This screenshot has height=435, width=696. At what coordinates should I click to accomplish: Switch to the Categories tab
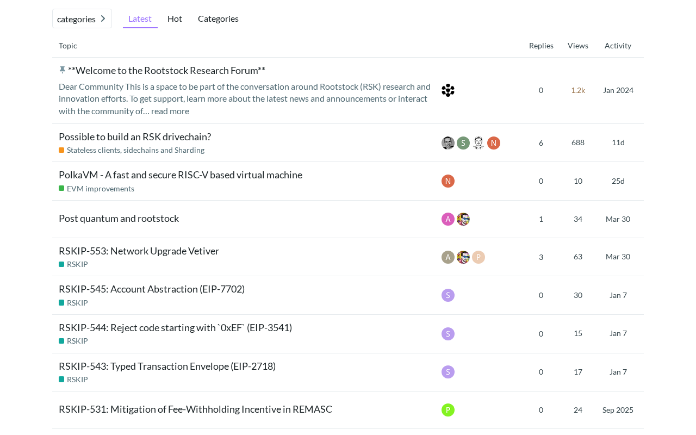(218, 18)
